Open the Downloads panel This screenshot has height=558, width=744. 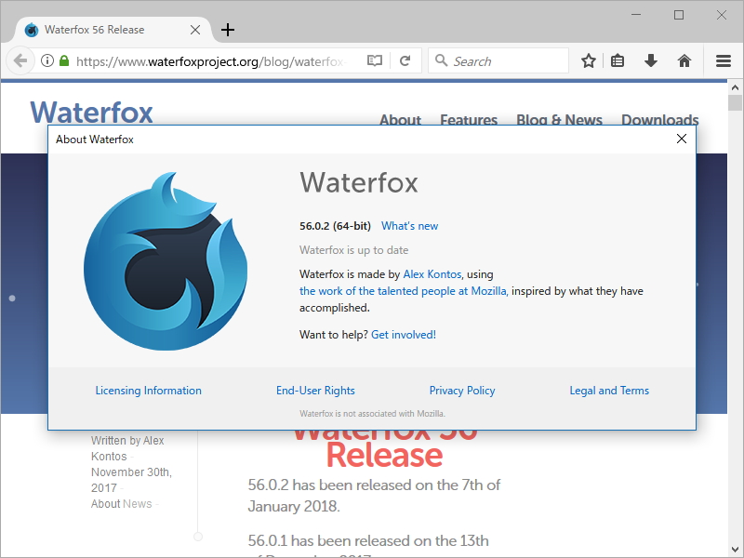point(650,60)
